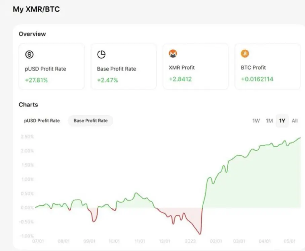Click the +27.81% profit value
Image resolution: width=305 pixels, height=251 pixels.
pyautogui.click(x=36, y=80)
